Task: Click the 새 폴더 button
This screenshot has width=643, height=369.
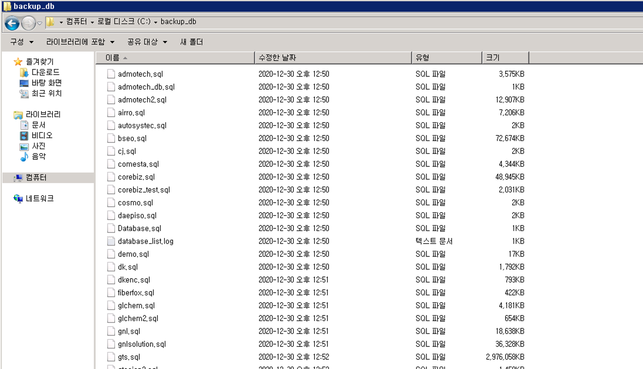Action: click(x=191, y=42)
